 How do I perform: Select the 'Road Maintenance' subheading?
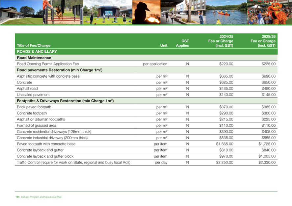pyautogui.click(x=34, y=58)
